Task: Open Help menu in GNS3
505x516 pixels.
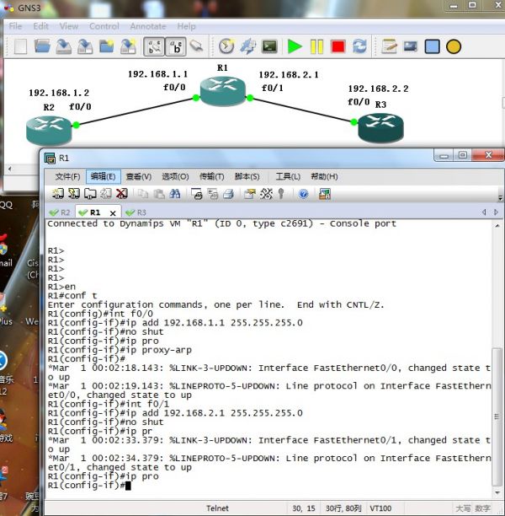Action: tap(186, 26)
